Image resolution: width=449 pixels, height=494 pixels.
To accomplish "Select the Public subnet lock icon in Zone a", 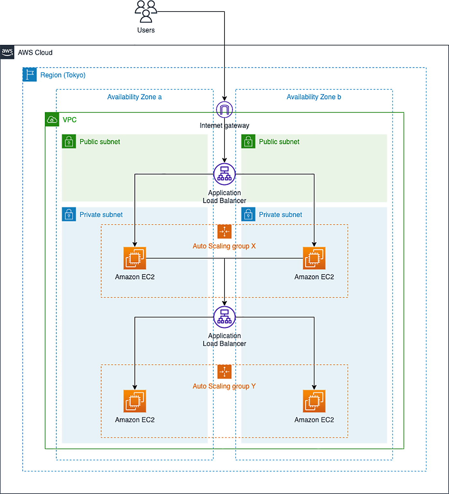I will (x=69, y=141).
